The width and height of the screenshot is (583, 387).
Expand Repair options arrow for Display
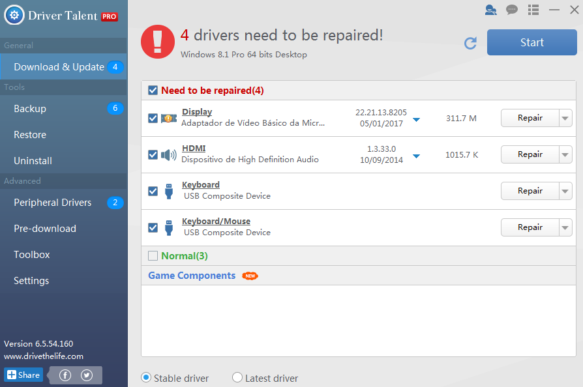coord(565,118)
